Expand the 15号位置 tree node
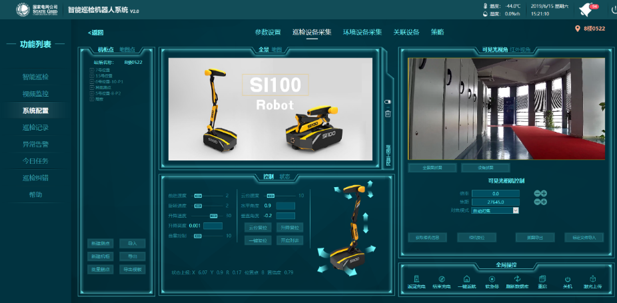 click(92, 76)
